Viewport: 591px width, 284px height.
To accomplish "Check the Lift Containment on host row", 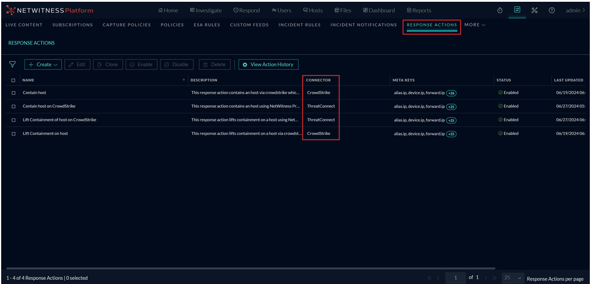I will pyautogui.click(x=14, y=134).
